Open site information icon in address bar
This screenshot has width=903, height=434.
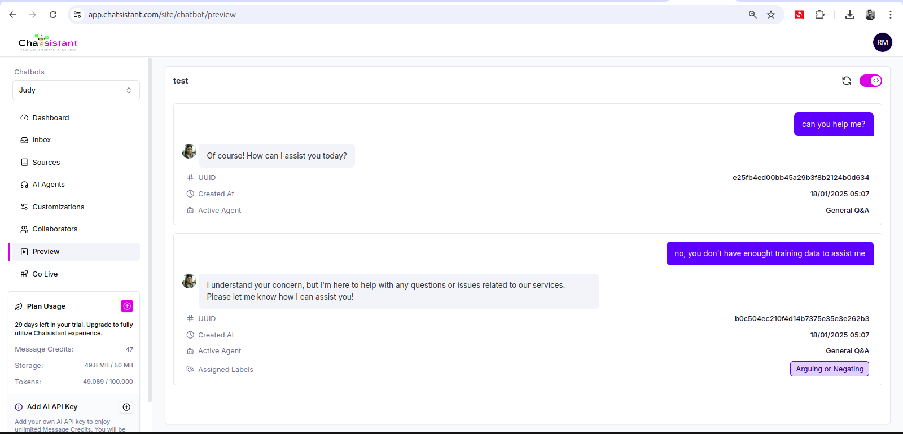77,15
